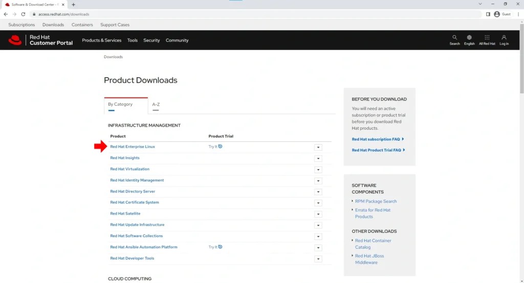The height and width of the screenshot is (283, 524).
Task: Open Support Cases in top bar
Action: (x=115, y=25)
